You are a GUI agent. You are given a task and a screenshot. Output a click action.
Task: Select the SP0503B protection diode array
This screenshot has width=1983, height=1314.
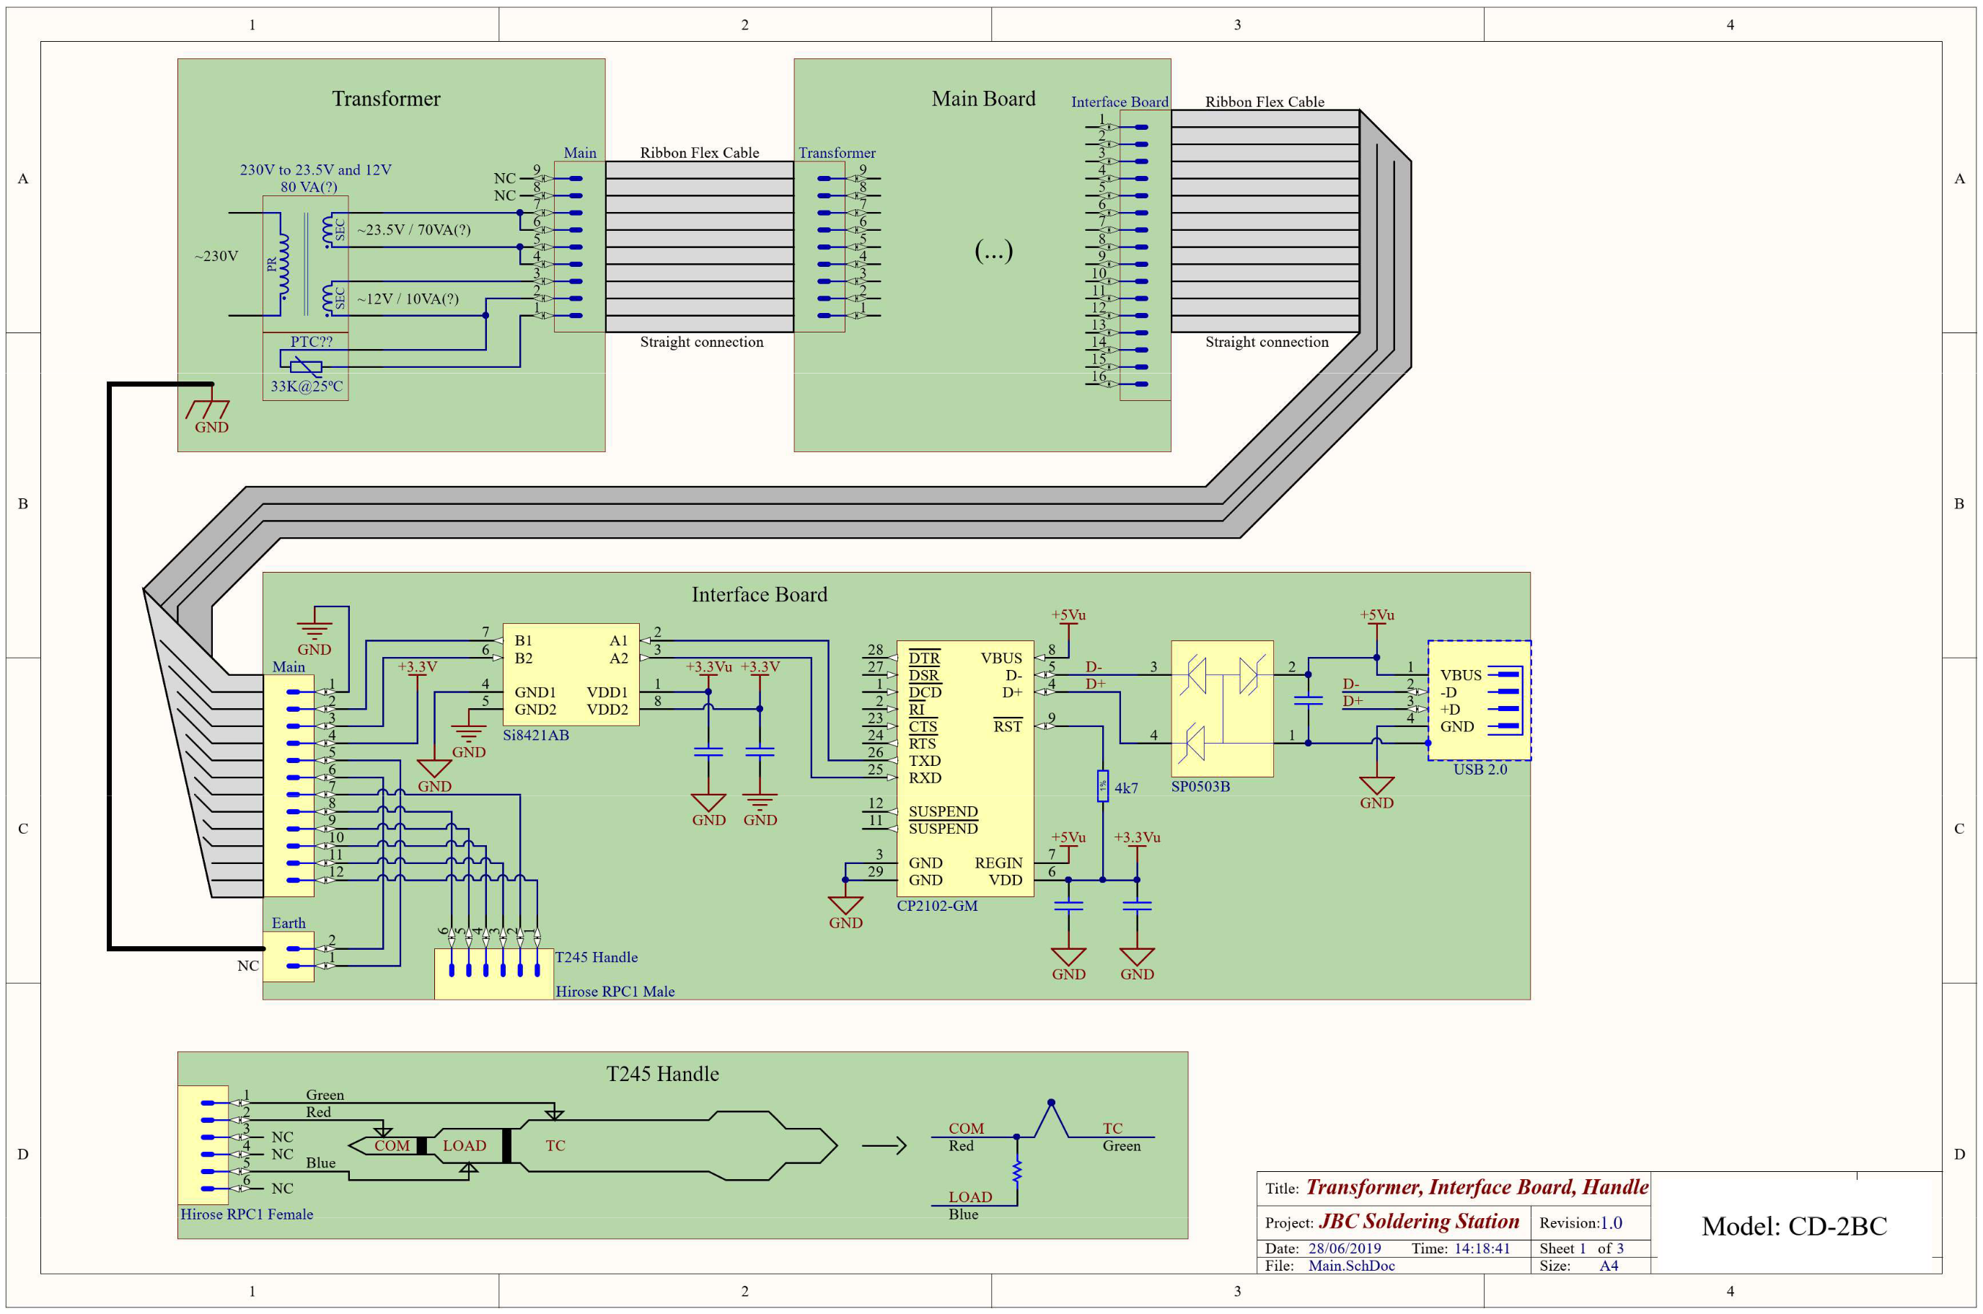coord(1222,709)
